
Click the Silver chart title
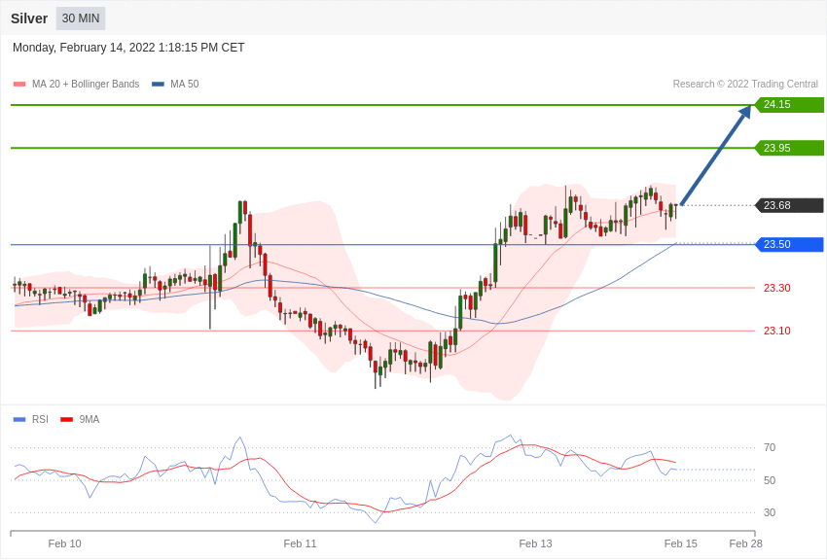pyautogui.click(x=29, y=18)
